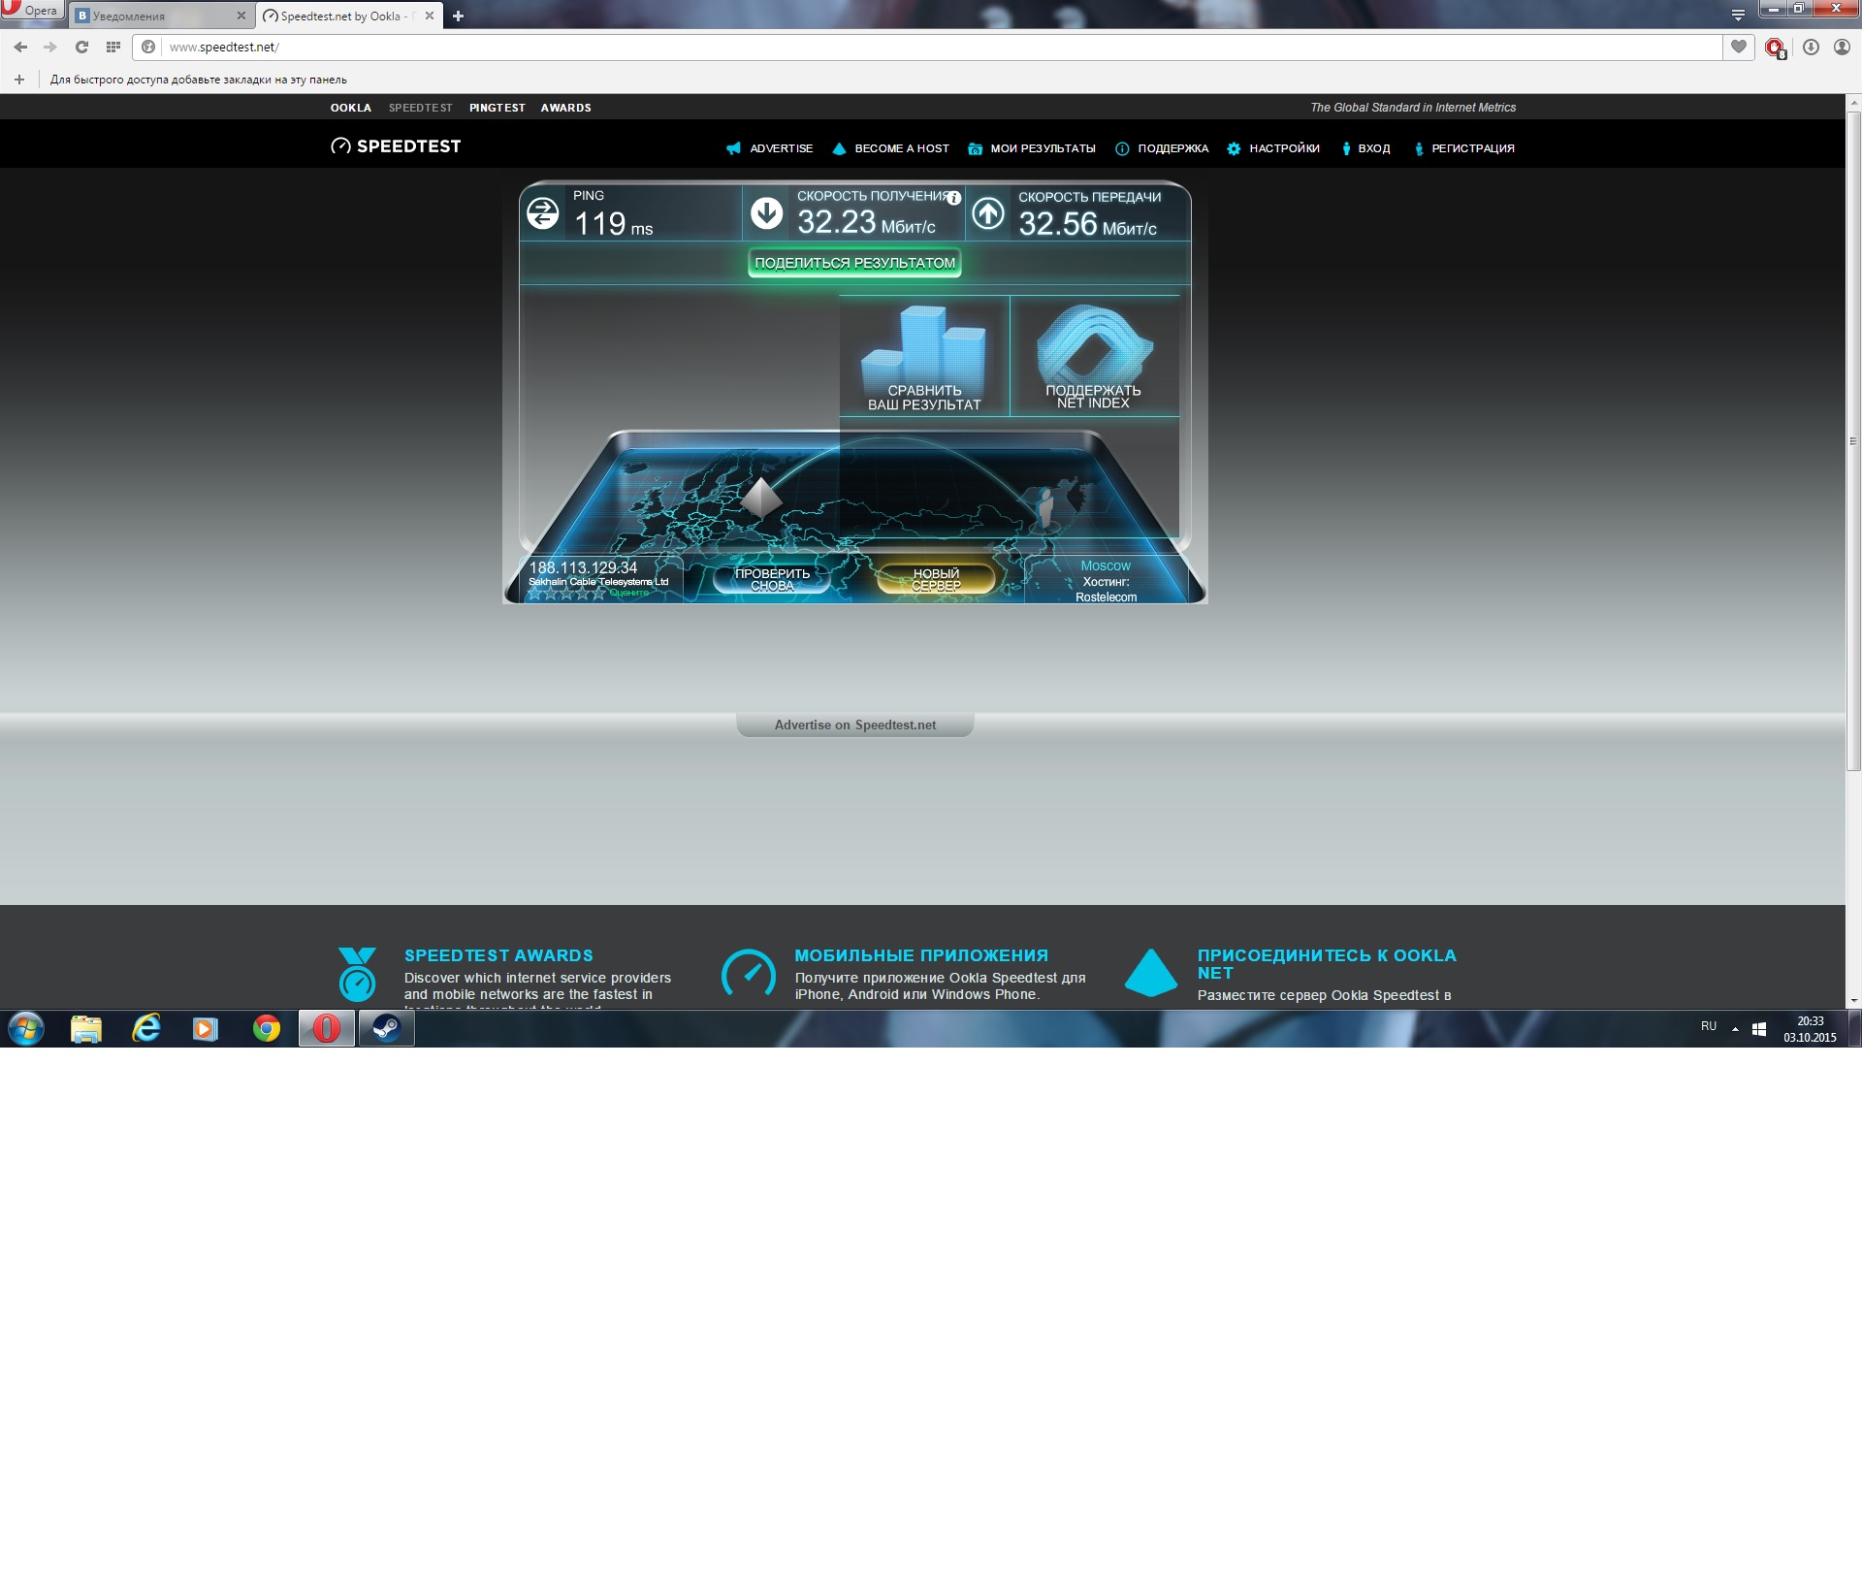This screenshot has height=1581, width=1862.
Task: Close the Уведомления tab
Action: pyautogui.click(x=241, y=16)
